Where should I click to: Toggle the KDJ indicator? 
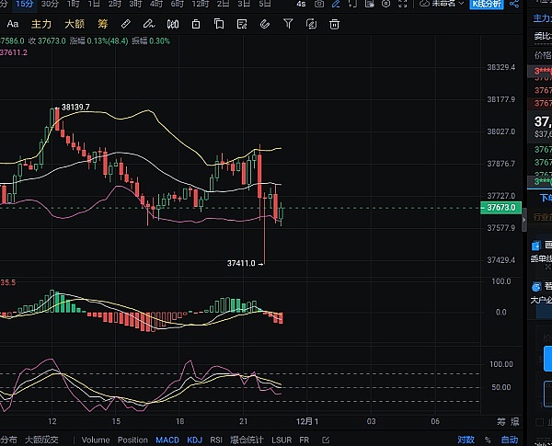196,440
